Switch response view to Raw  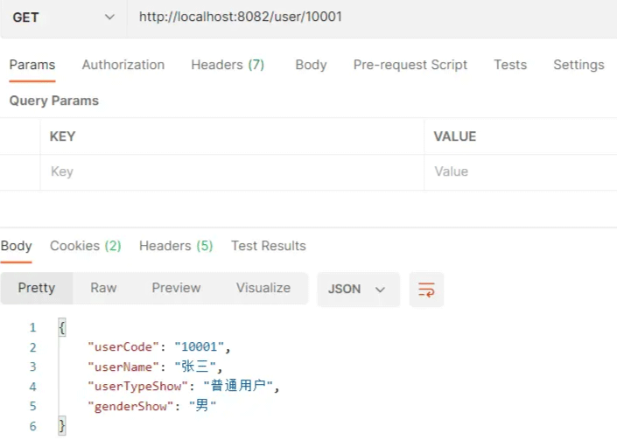coord(103,288)
